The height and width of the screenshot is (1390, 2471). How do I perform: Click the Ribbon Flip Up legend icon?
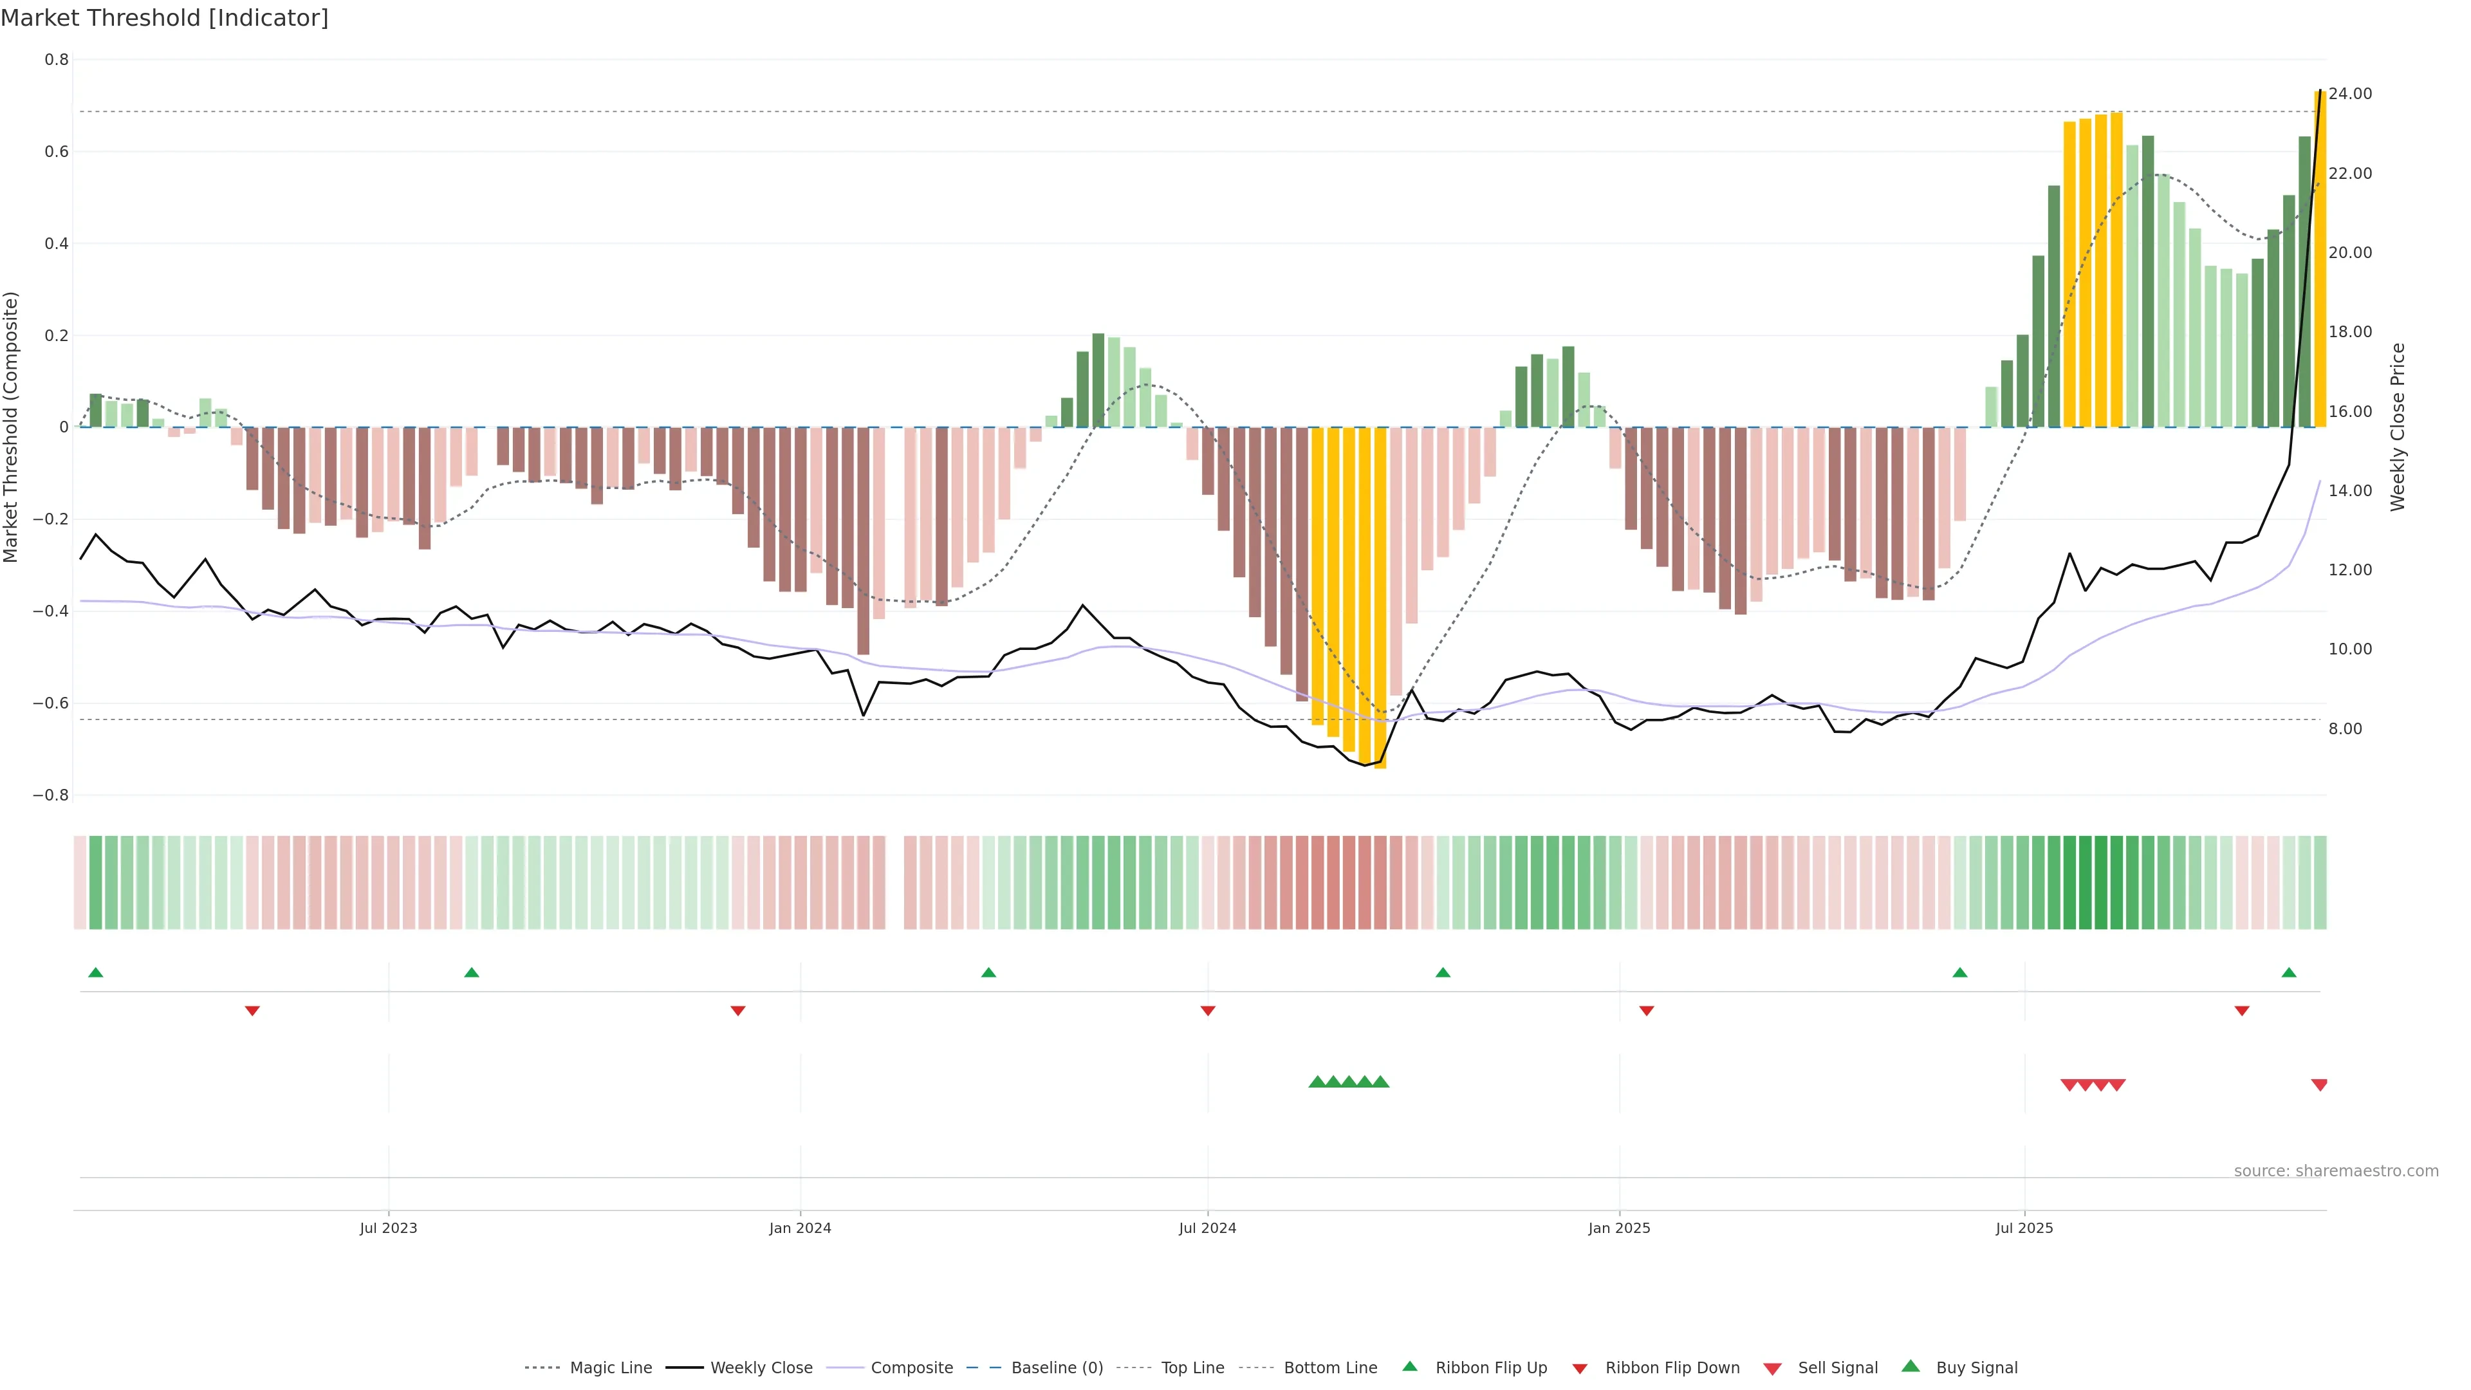(1409, 1366)
